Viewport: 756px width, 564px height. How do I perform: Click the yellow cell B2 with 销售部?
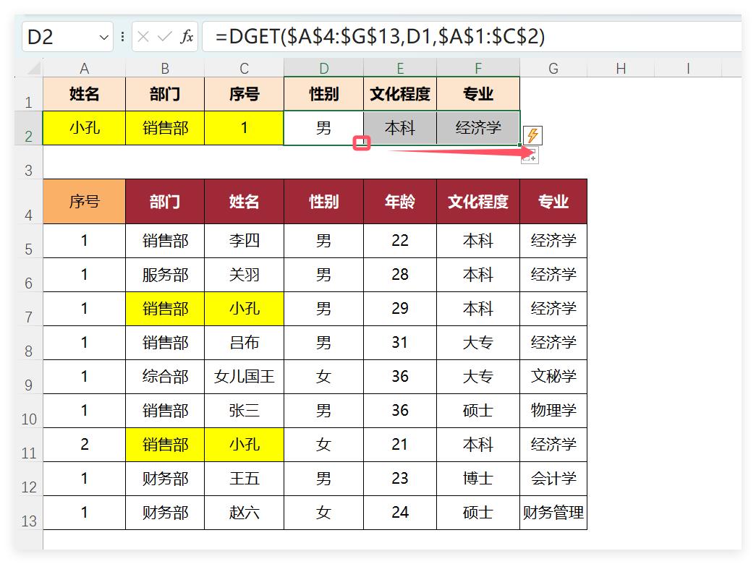tap(165, 128)
